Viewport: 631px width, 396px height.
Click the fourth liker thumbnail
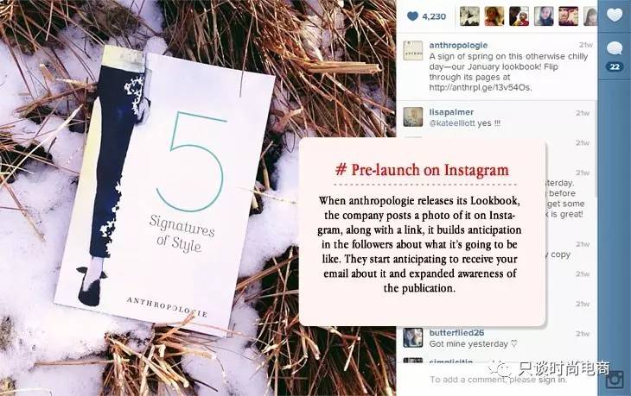[544, 16]
